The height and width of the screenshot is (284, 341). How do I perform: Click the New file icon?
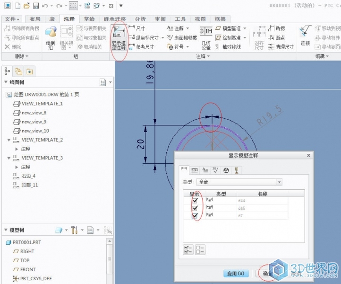(17, 6)
